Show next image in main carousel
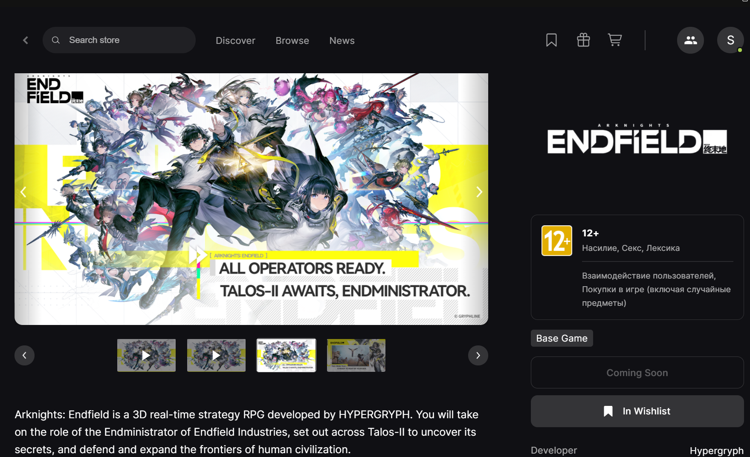The image size is (750, 457). 479,192
